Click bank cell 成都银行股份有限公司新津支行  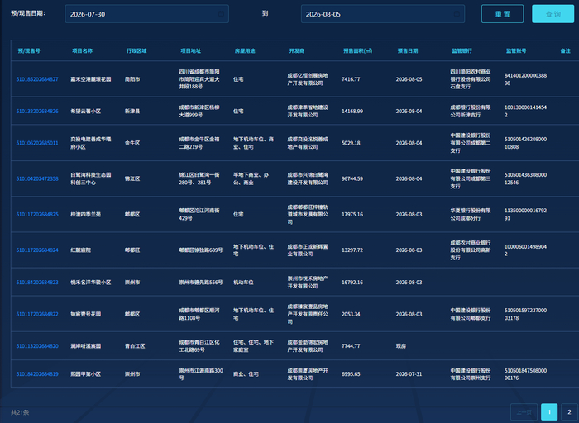(x=471, y=111)
